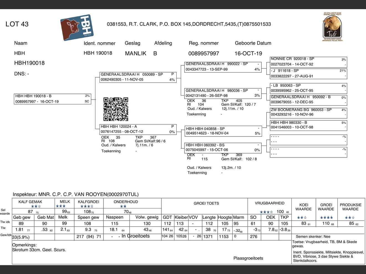Image resolution: width=366 pixels, height=274 pixels.
Task: Click the HBH Tuli Stud logo
Action: click(77, 28)
